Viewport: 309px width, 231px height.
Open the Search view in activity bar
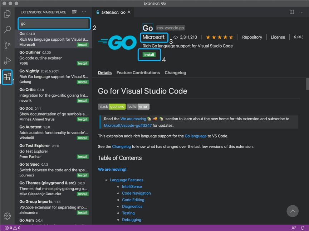click(7, 30)
